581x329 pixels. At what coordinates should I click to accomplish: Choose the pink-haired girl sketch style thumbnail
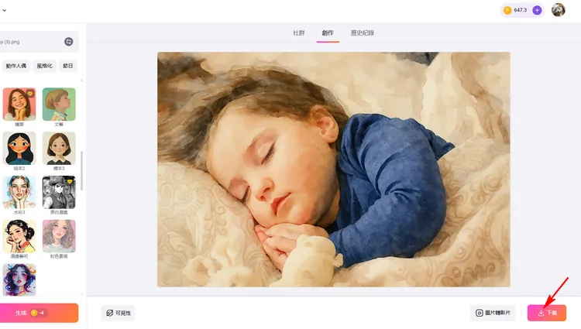59,236
